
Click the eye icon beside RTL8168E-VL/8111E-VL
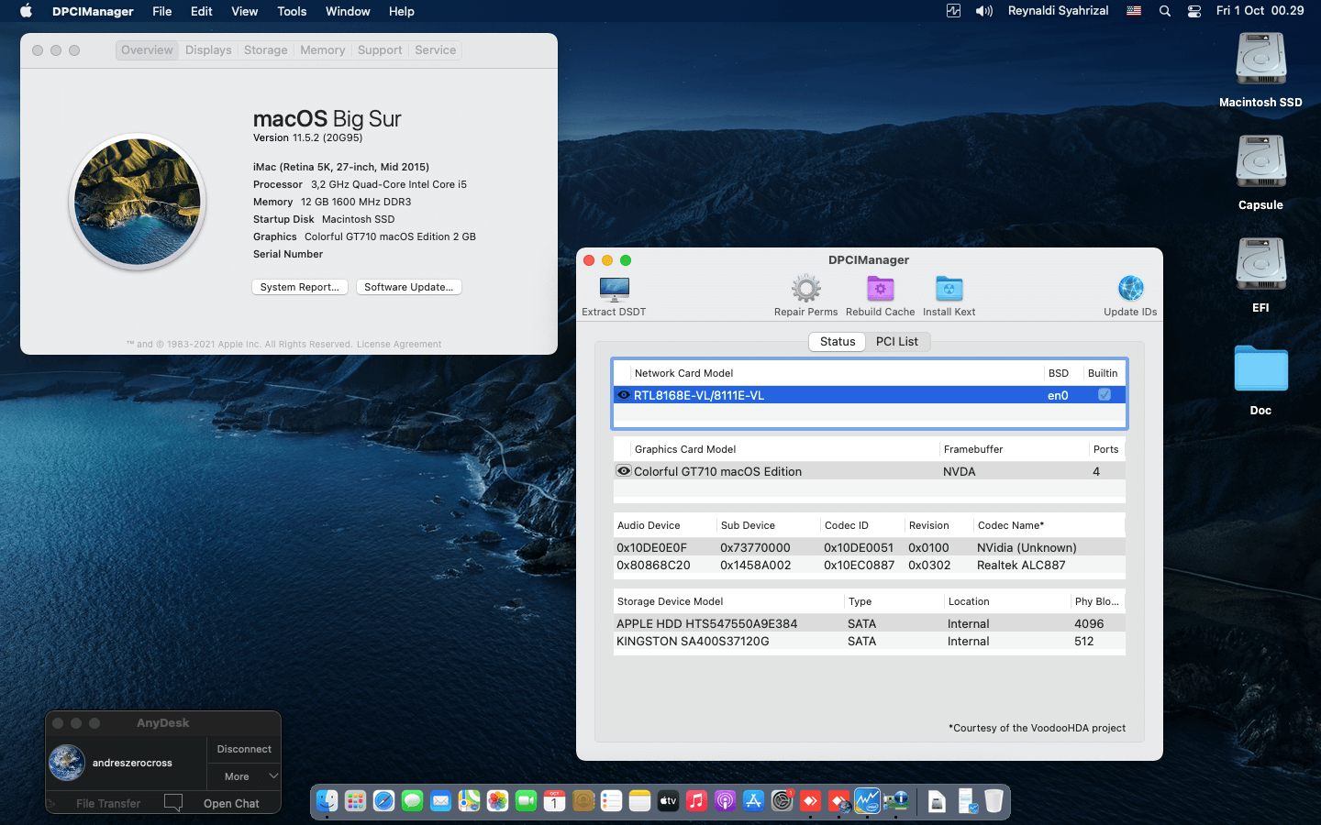[x=624, y=395]
